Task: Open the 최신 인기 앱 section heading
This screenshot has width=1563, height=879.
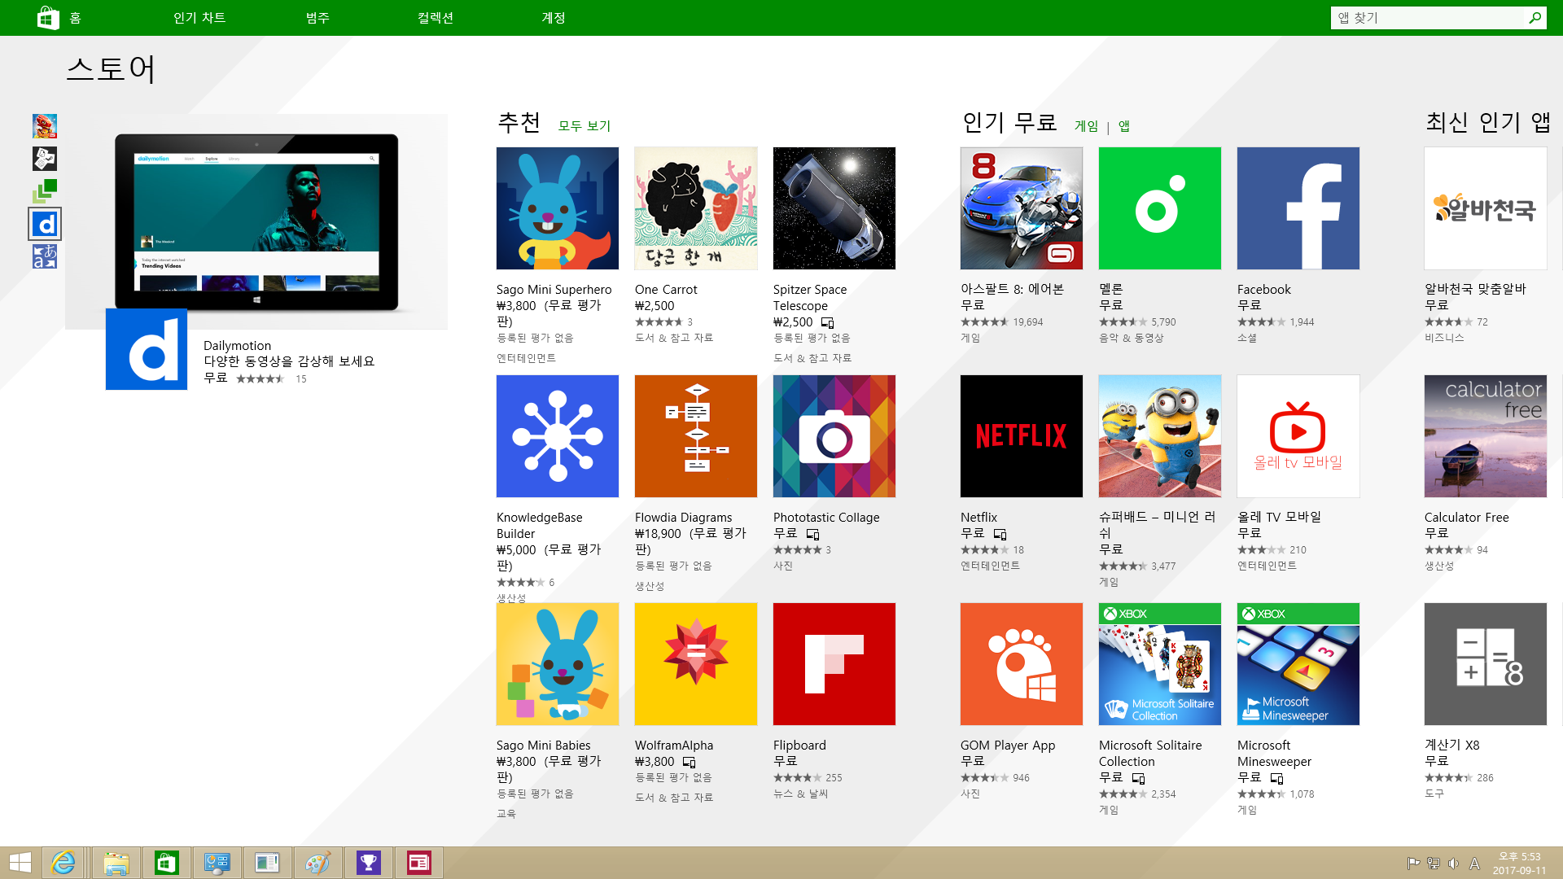Action: tap(1488, 123)
